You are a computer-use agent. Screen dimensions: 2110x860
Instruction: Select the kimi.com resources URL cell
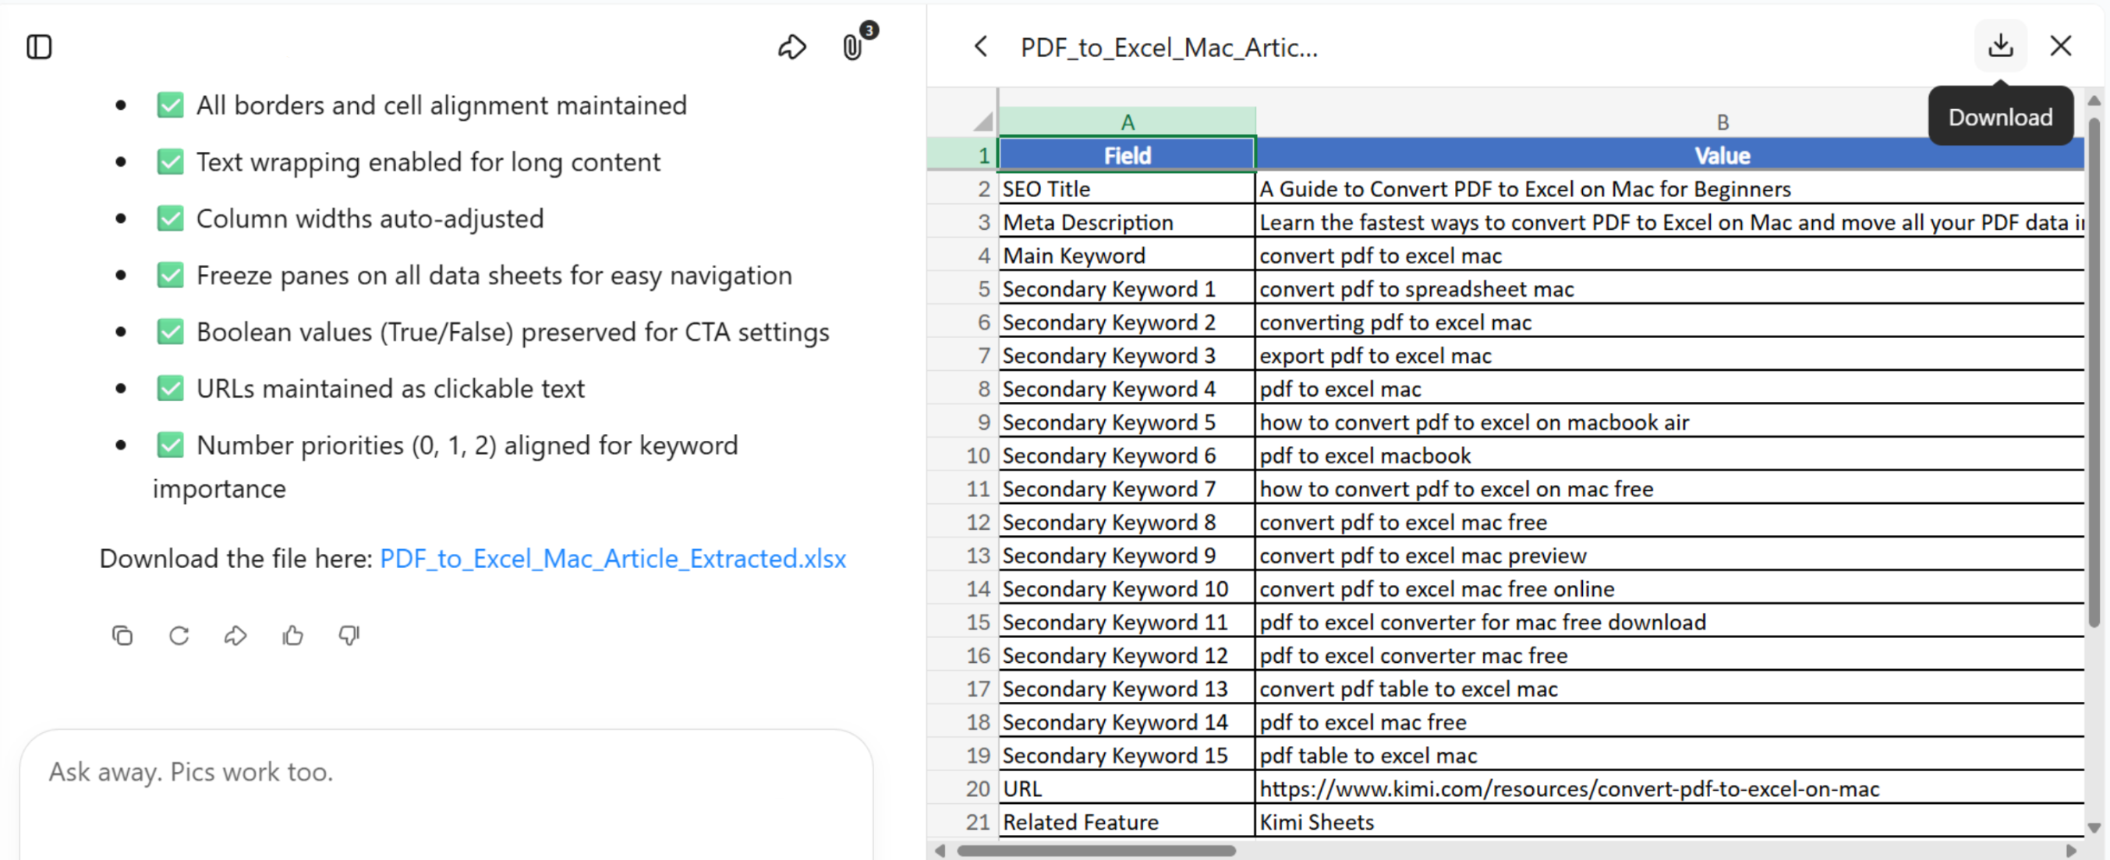tap(1669, 789)
